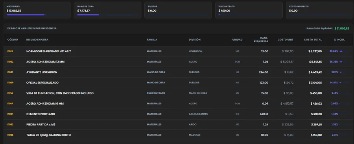Select HORMIGON ELABORADO H21 AS 7 row name
This screenshot has height=144, width=354.
[48, 51]
